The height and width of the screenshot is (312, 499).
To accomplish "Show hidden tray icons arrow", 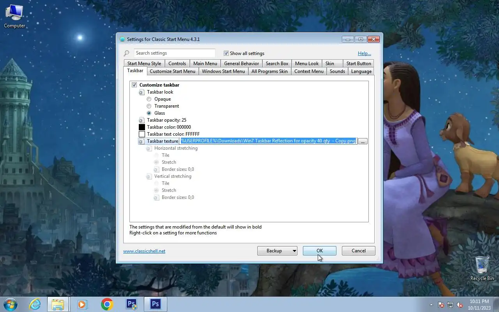I will (x=431, y=305).
